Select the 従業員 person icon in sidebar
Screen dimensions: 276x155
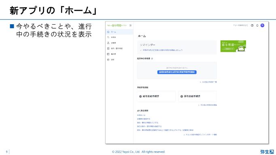tap(108, 43)
